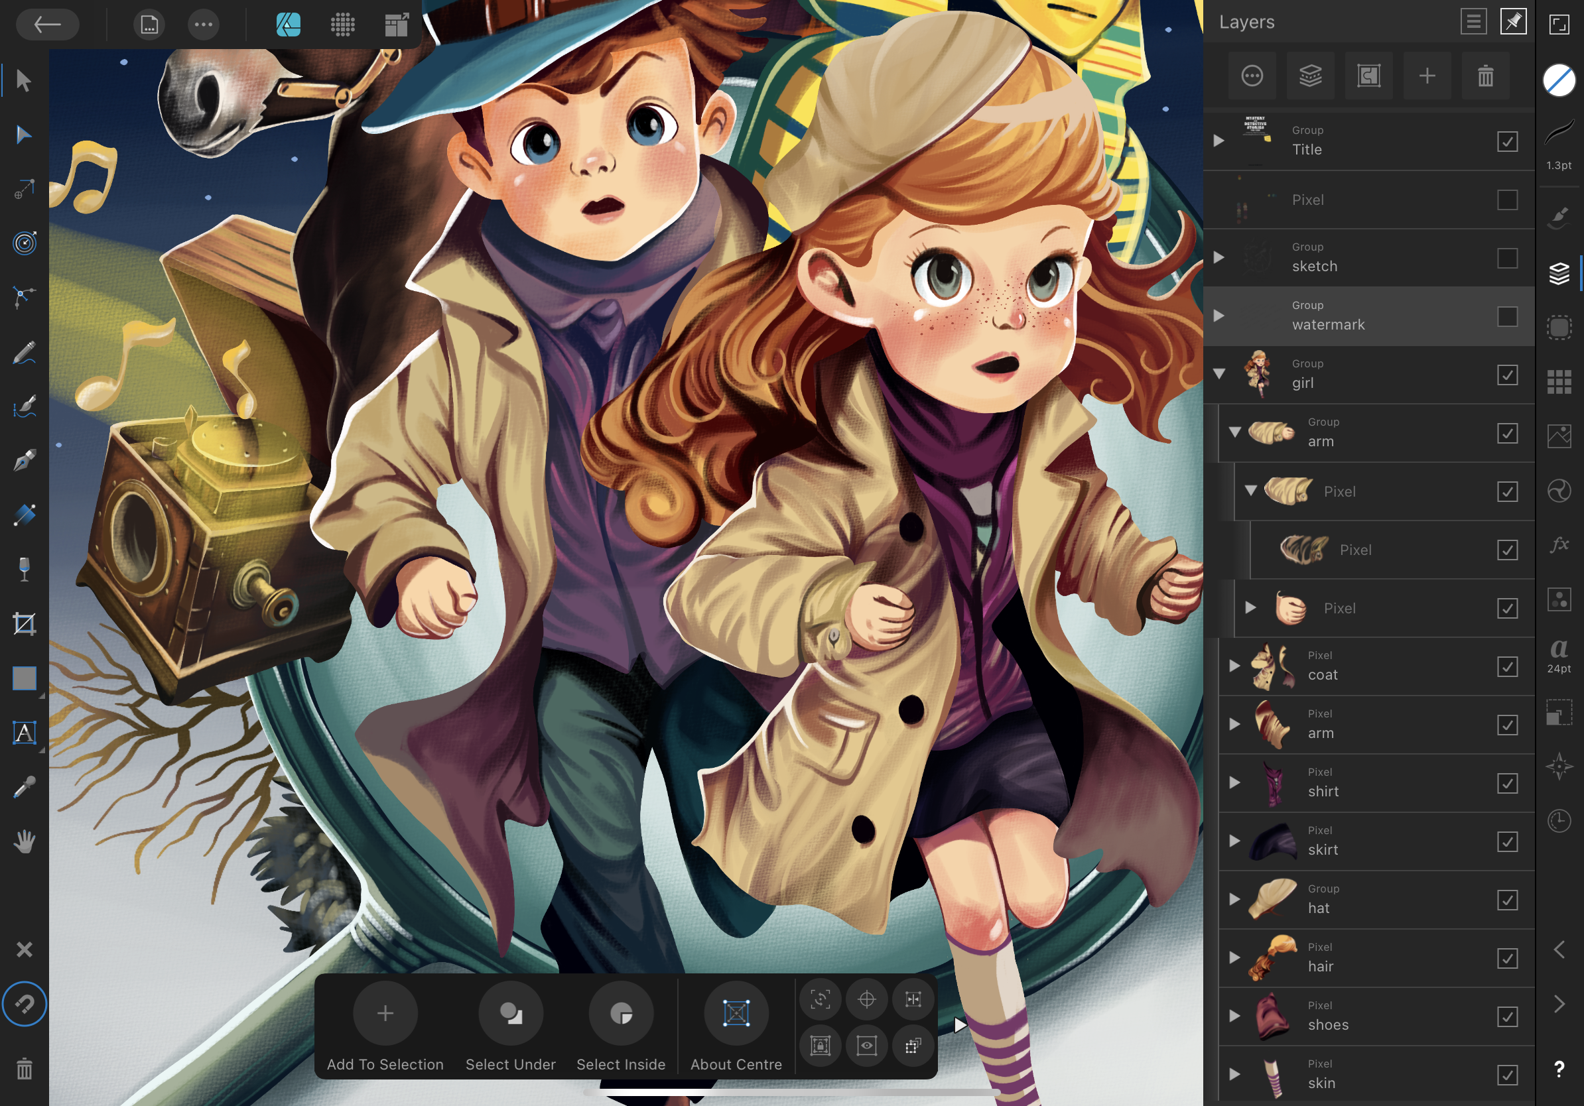Open the document menu
The width and height of the screenshot is (1584, 1106).
149,25
